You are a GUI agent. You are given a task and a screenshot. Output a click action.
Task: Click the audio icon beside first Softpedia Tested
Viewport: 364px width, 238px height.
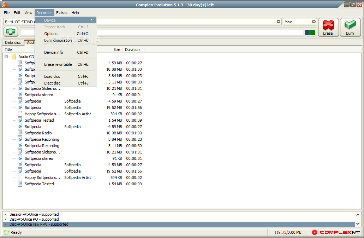point(20,120)
